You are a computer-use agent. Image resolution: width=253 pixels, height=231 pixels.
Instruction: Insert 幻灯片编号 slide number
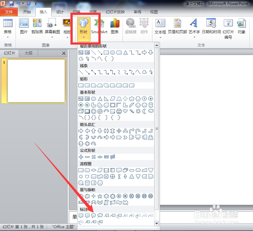(x=228, y=28)
